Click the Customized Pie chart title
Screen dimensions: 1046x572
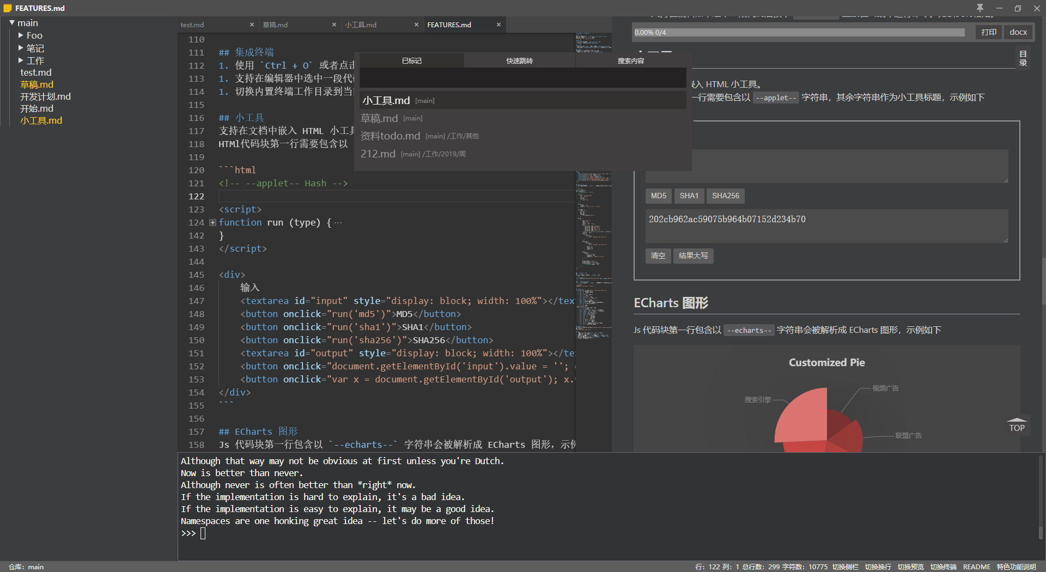(x=826, y=362)
